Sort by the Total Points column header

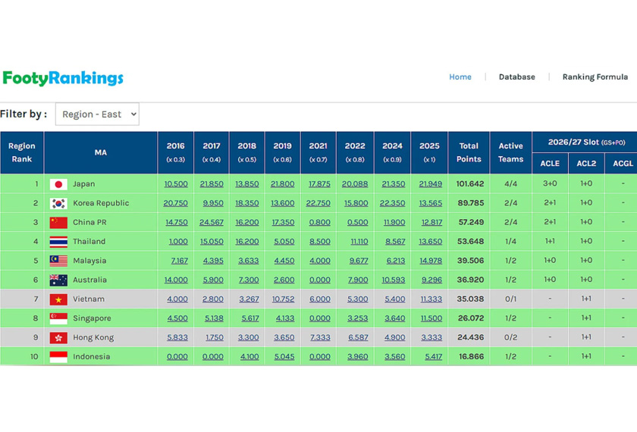469,152
